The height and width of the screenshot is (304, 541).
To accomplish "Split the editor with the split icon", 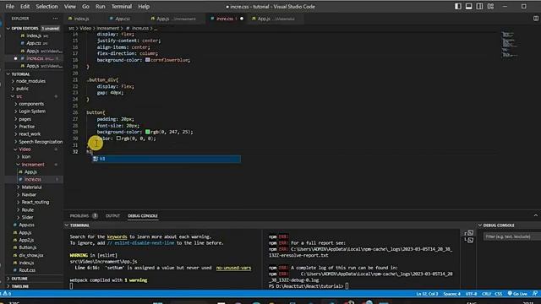I will pos(535,19).
